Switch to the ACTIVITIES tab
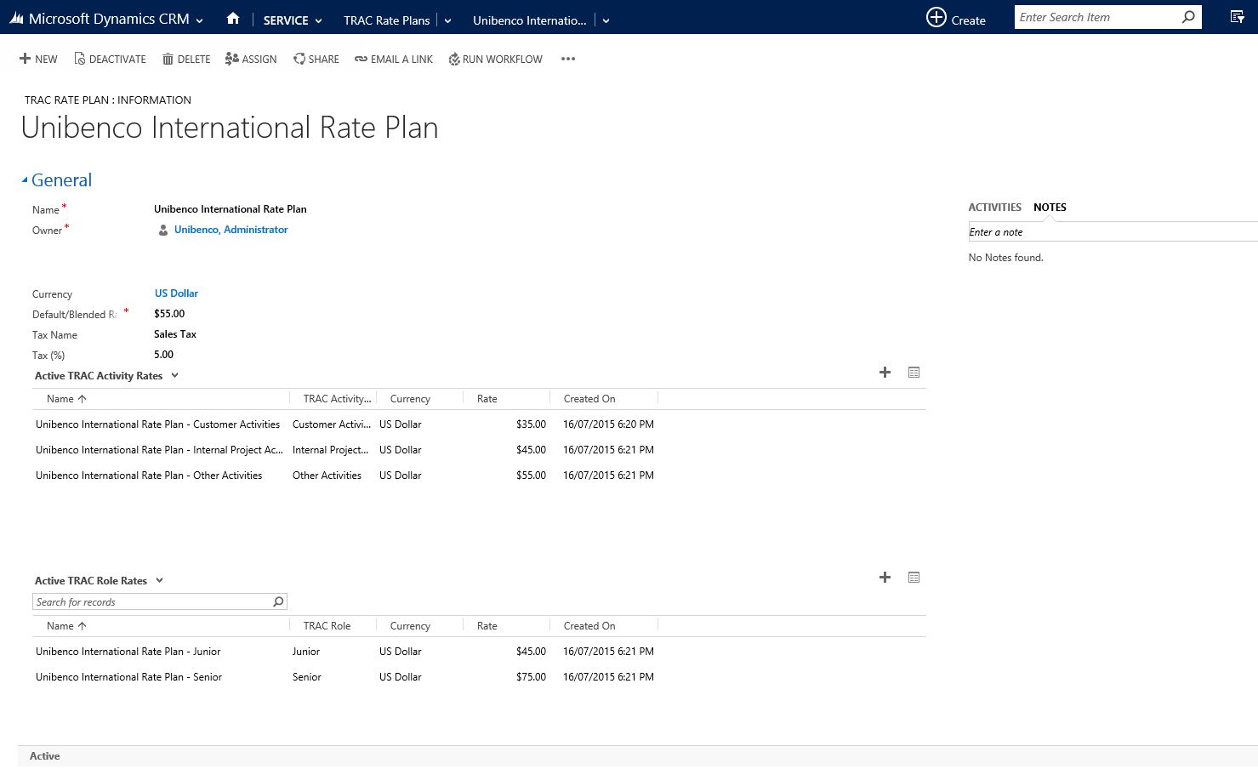Viewport: 1258px width, 769px height. [x=994, y=207]
